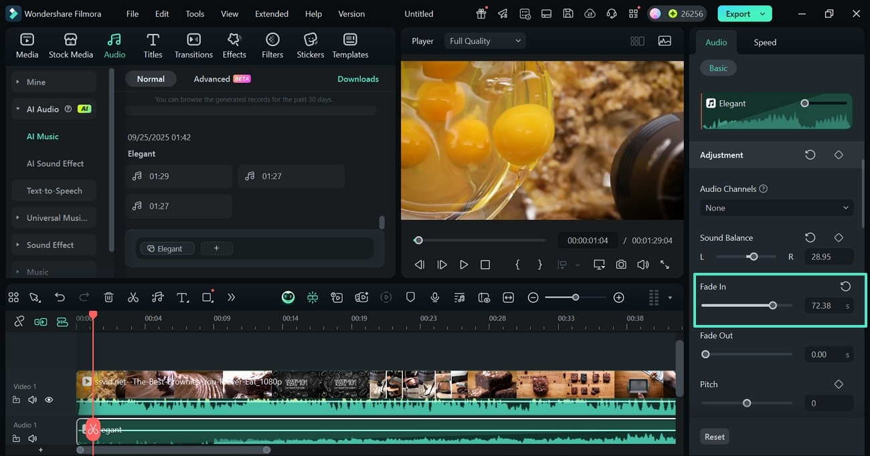Select the Text tool in timeline toolbar
The height and width of the screenshot is (456, 870).
pos(182,298)
